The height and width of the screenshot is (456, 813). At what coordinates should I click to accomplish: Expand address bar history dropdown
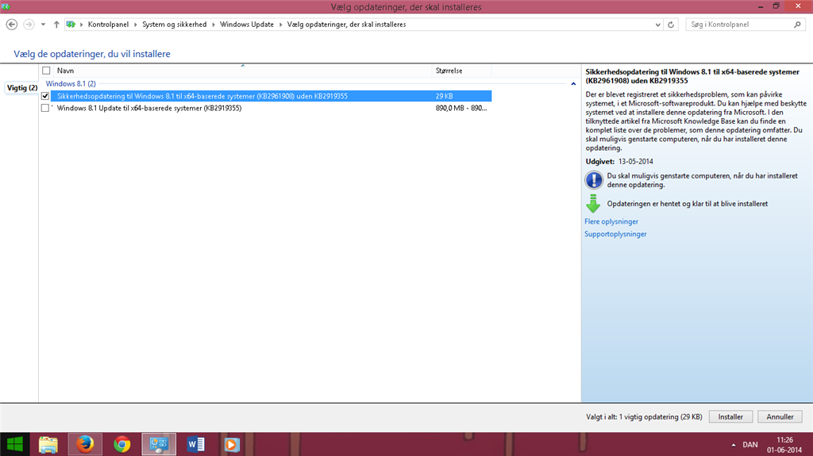pos(657,25)
